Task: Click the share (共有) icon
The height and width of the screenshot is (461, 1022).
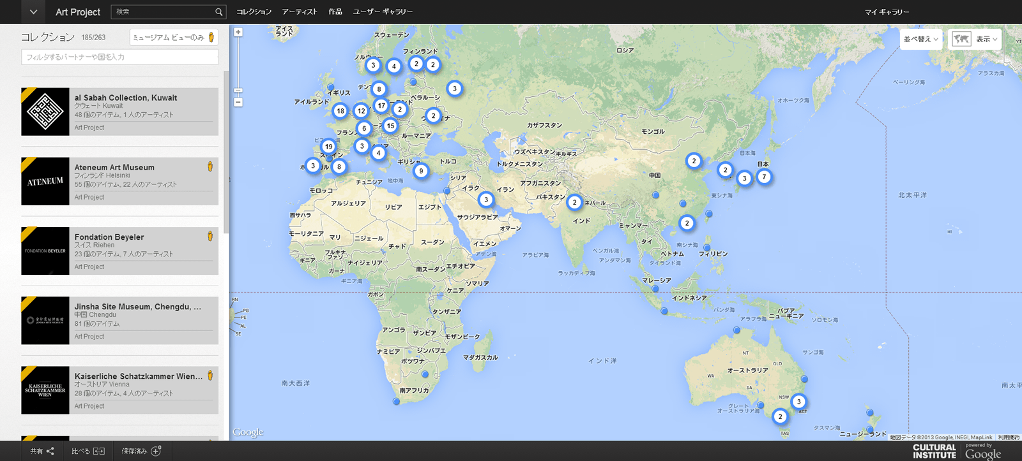Action: [x=50, y=451]
